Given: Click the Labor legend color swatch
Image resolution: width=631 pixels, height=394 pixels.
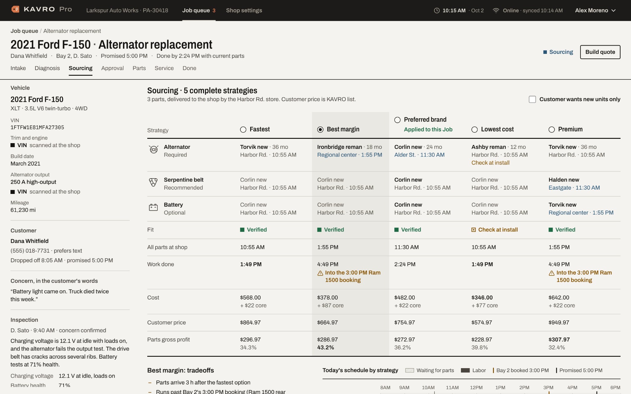Looking at the screenshot, I should (x=465, y=370).
